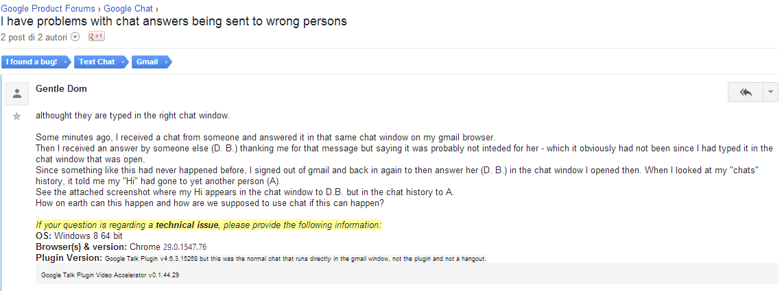Go to Google Product Forums breadcrumb

(x=48, y=8)
